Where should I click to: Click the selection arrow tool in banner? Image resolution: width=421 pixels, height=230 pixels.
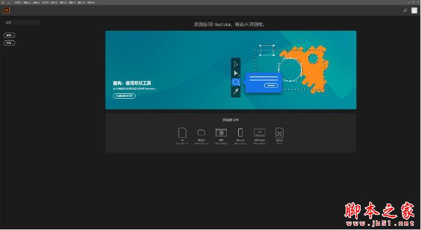click(x=236, y=64)
